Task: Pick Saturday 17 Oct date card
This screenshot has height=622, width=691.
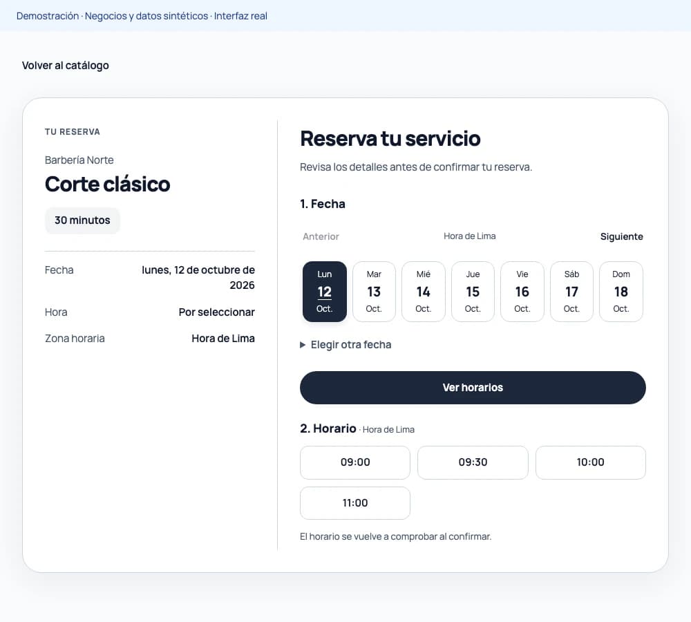Action: click(x=571, y=292)
